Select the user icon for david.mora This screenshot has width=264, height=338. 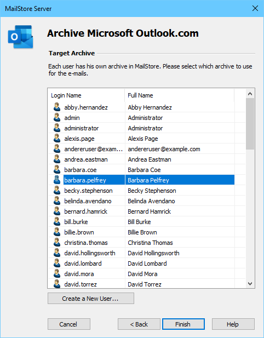(57, 273)
